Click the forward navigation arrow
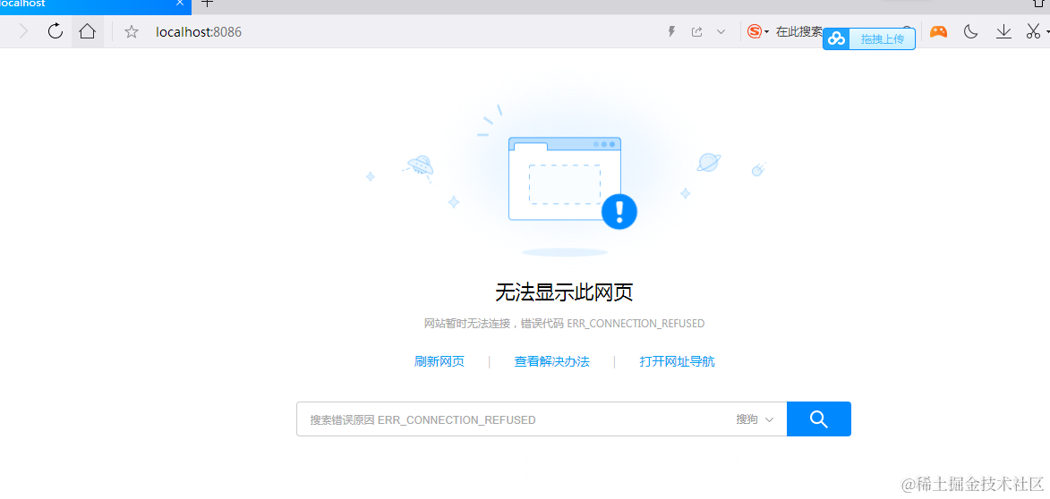The image size is (1050, 499). pos(25,31)
